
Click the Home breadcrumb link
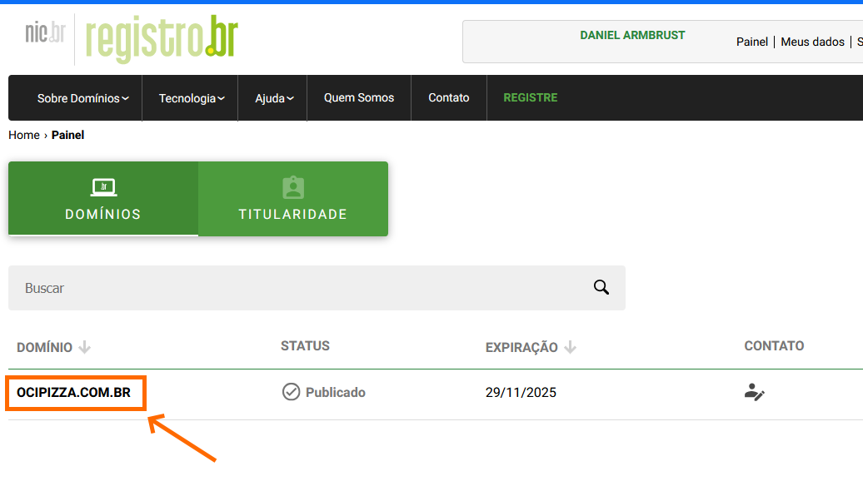(24, 135)
